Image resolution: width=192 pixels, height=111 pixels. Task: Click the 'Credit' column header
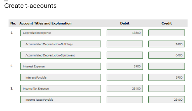coord(167,23)
